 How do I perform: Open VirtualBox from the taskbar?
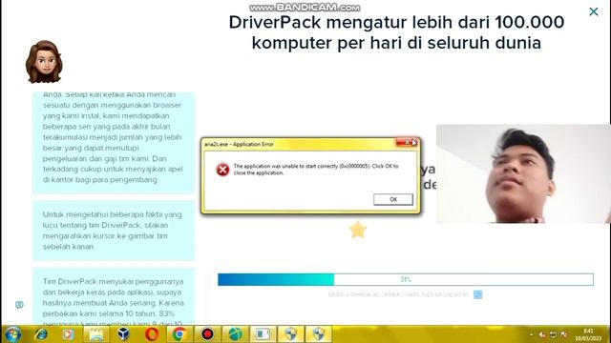123,334
